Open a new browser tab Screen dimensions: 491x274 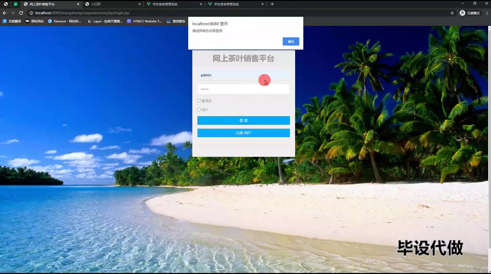pos(272,4)
